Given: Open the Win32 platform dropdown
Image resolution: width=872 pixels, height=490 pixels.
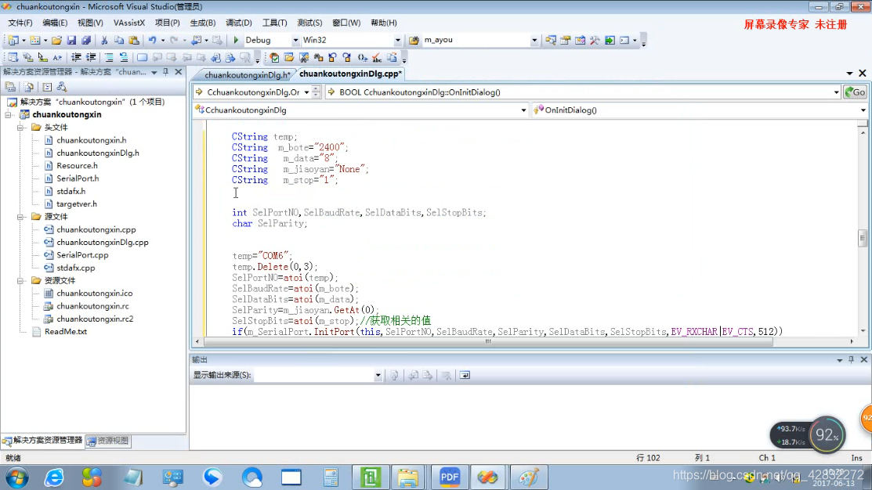Looking at the screenshot, I should coord(398,40).
